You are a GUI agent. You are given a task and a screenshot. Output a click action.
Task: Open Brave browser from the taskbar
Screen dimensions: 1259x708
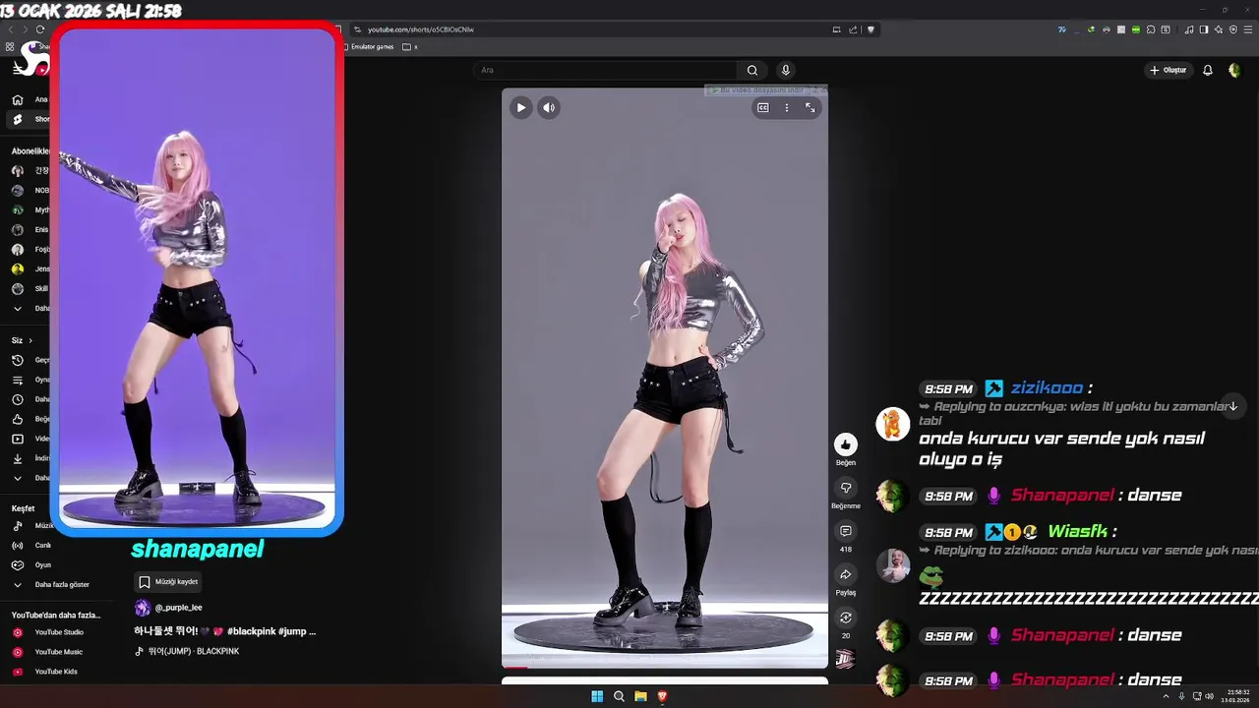[x=662, y=696]
